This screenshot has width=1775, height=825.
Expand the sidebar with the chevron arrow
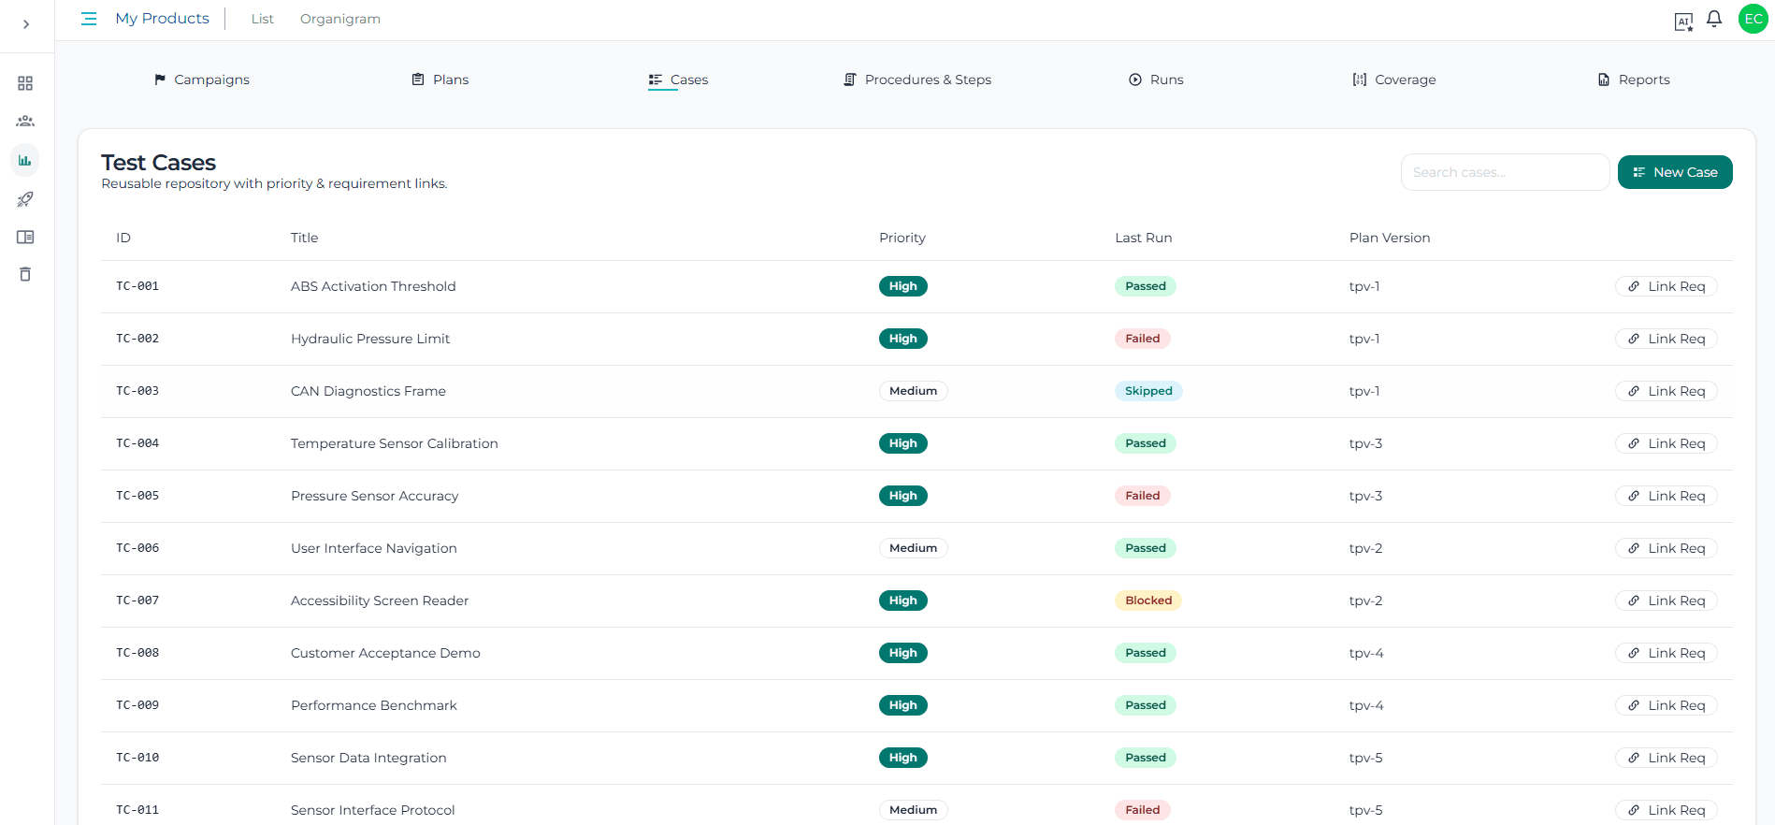point(26,24)
